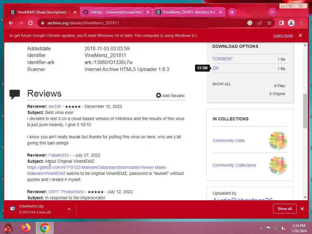312x234 pixels.
Task: Open reviewer aw336 profile
Action: (55, 106)
